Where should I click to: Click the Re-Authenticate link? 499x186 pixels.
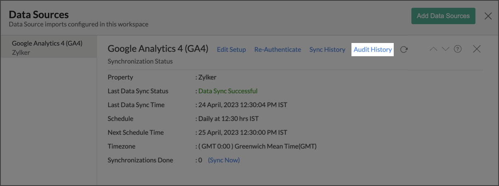pyautogui.click(x=278, y=50)
